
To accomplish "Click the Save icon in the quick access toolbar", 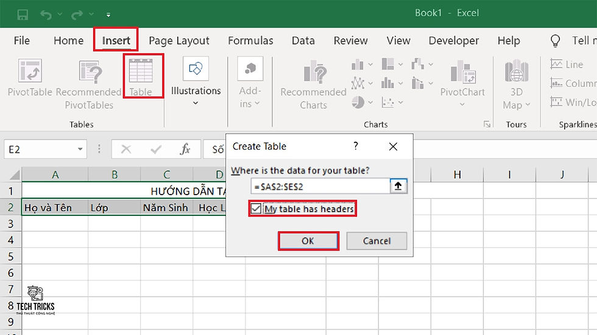I will tap(23, 15).
